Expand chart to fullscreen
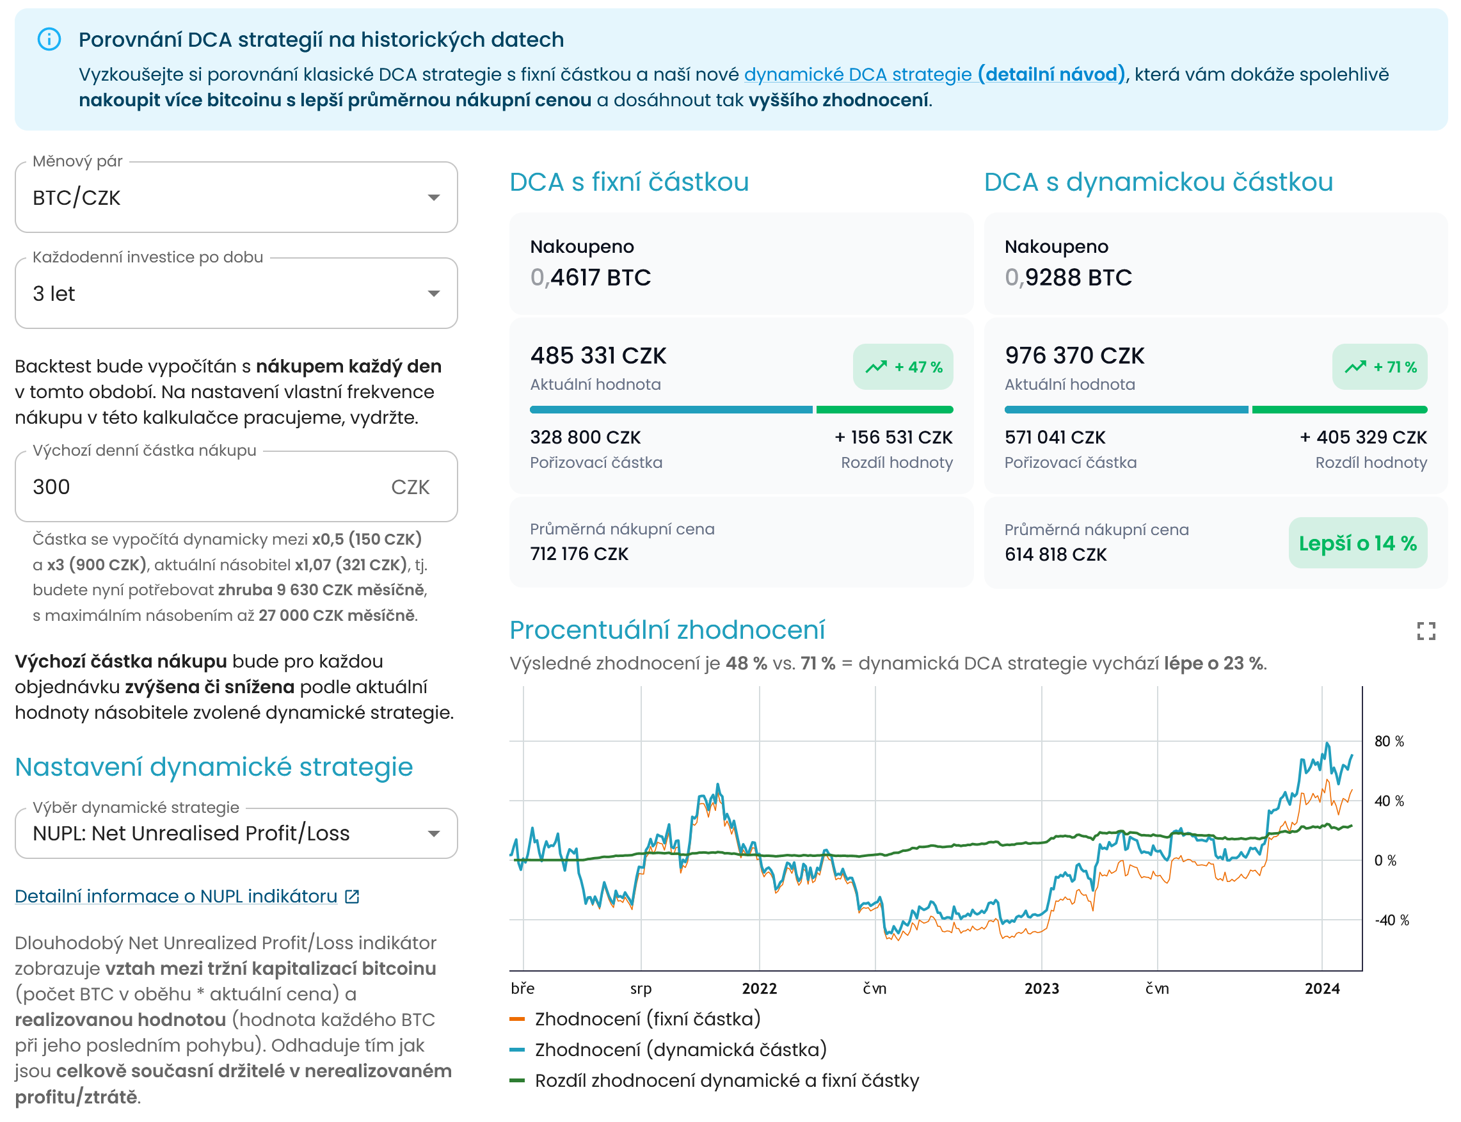The width and height of the screenshot is (1461, 1122). (x=1426, y=631)
